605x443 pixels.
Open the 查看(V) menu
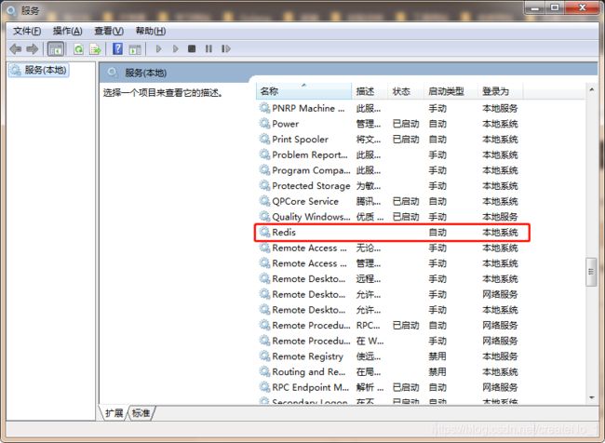(109, 31)
